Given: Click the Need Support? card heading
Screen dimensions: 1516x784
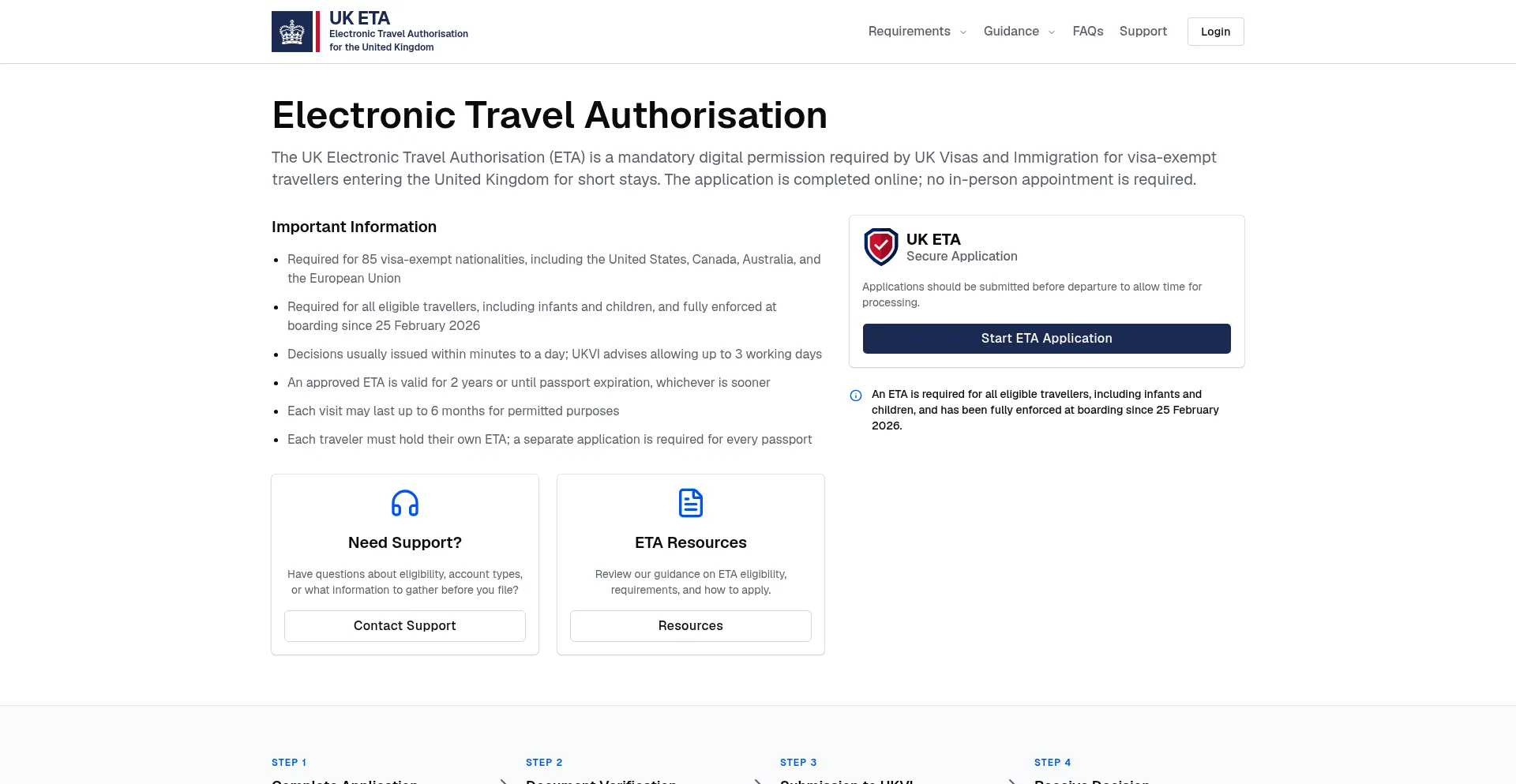Looking at the screenshot, I should 405,543.
